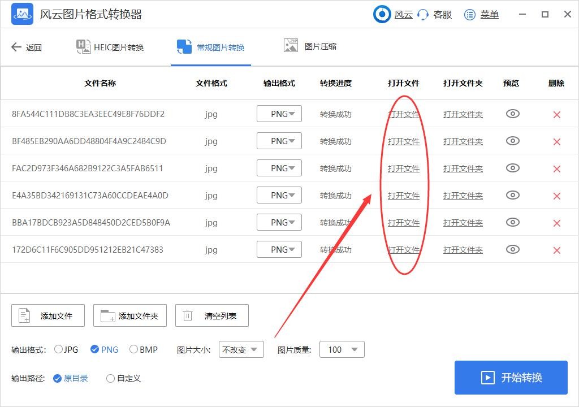Open PNG format dropdown for 172D6C11F6C905DD951212EB21C47383
The height and width of the screenshot is (407, 579).
(279, 249)
